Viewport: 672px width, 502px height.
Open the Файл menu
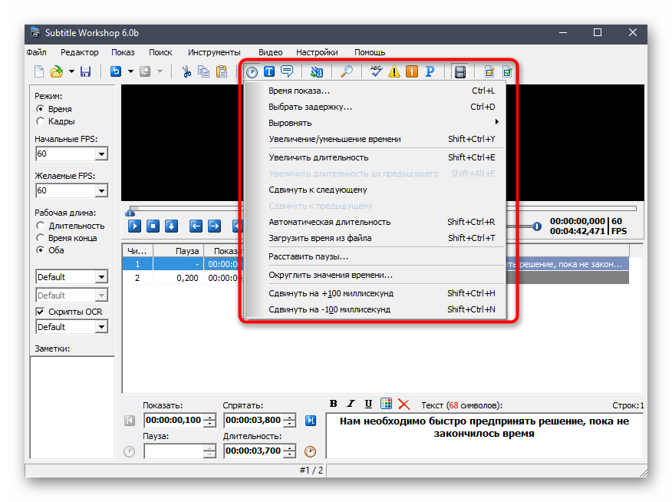tap(36, 52)
